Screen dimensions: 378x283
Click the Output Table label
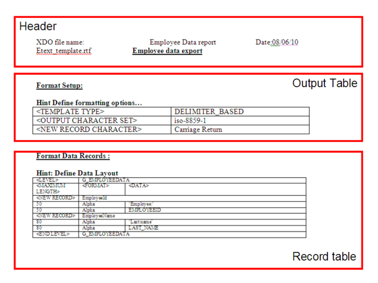324,83
